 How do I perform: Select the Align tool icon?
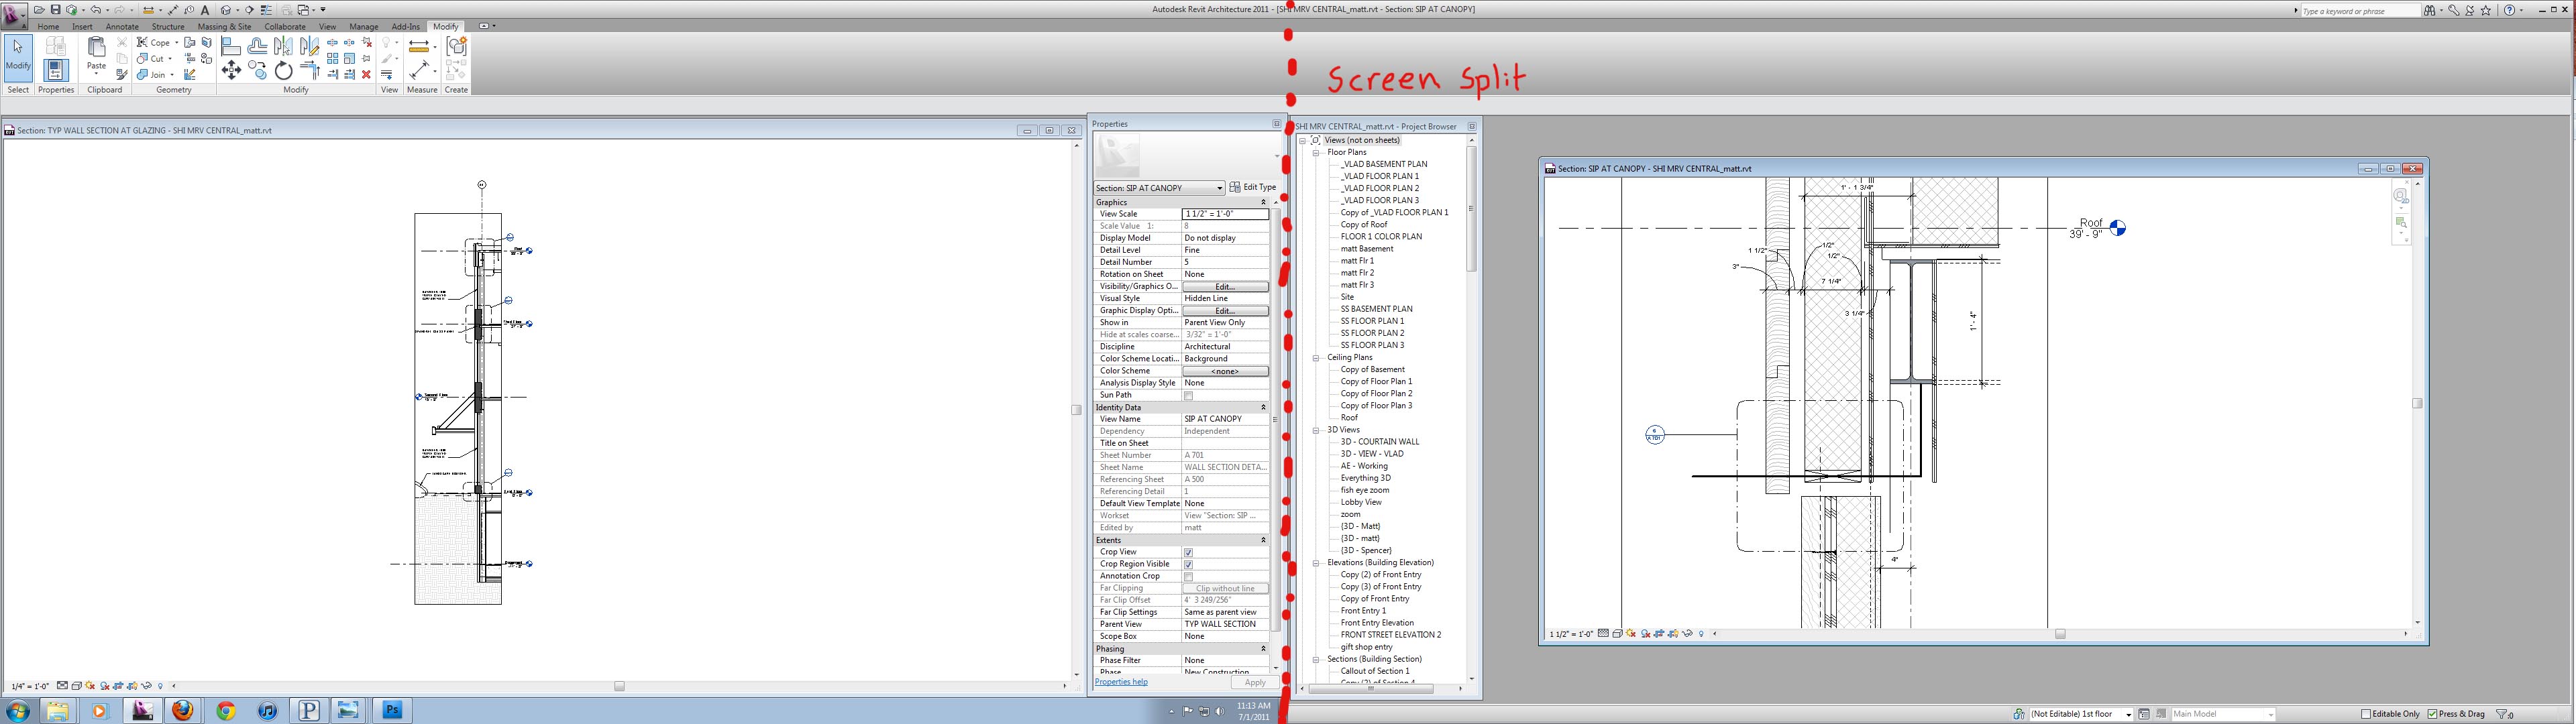[232, 47]
